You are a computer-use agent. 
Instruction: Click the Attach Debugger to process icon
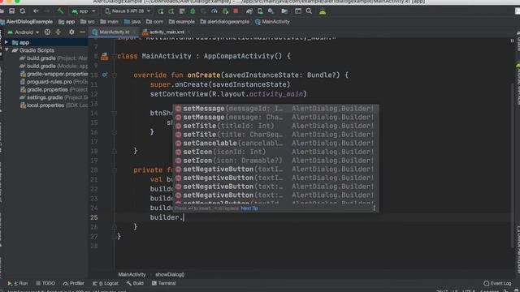point(226,11)
